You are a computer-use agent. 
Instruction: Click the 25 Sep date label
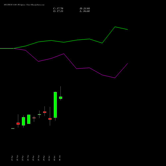click(x=33, y=158)
